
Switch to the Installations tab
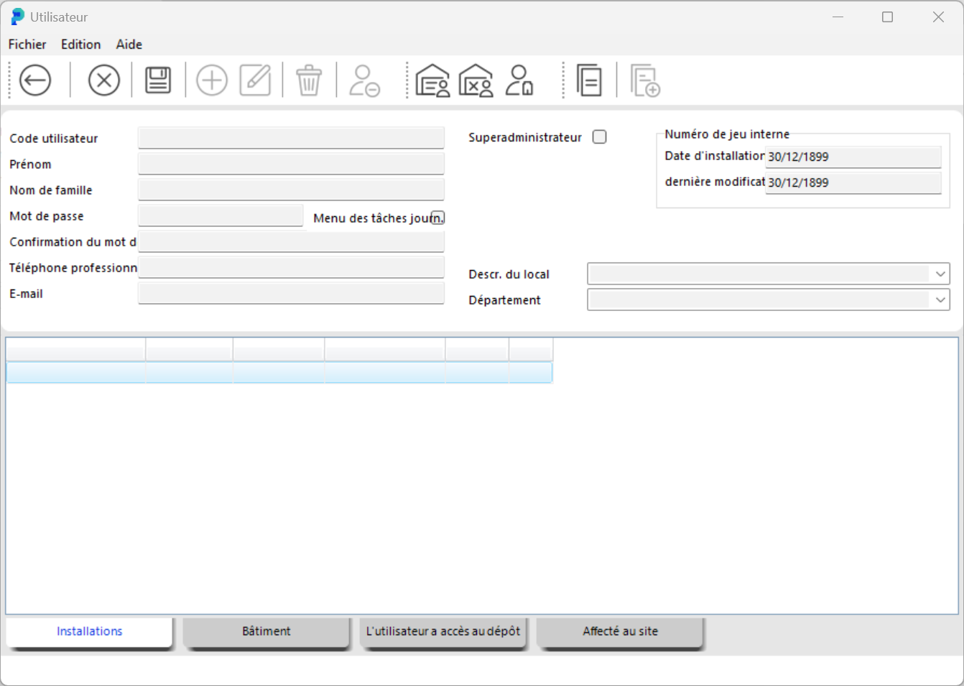coord(90,631)
